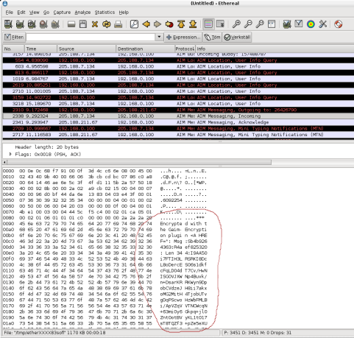Edit capture filters icon
The height and width of the screenshot is (338, 354).
pos(287,24)
